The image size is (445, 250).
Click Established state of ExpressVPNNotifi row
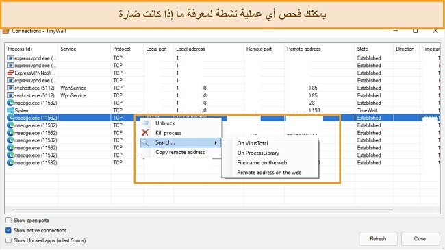(369, 73)
